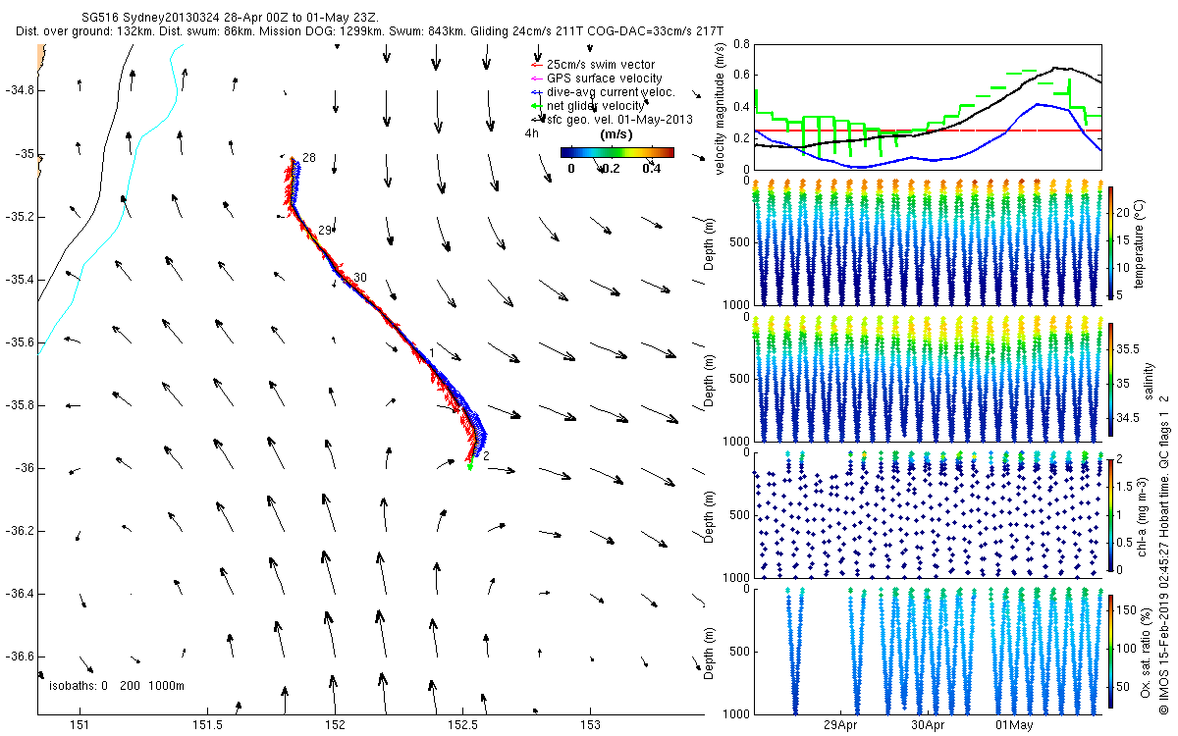
Task: Click the day '30' marker on glider track
Action: click(x=360, y=278)
